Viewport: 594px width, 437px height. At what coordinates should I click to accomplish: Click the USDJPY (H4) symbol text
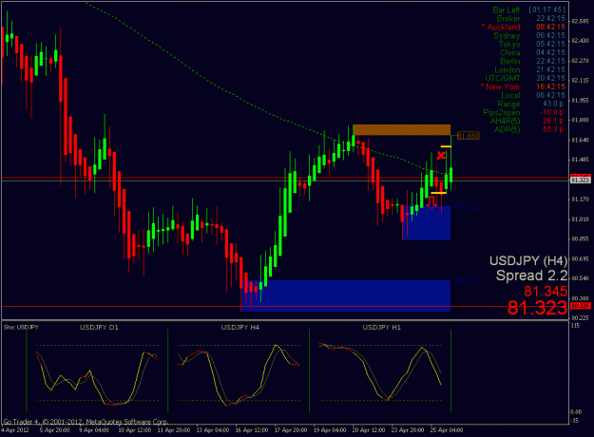pos(528,261)
